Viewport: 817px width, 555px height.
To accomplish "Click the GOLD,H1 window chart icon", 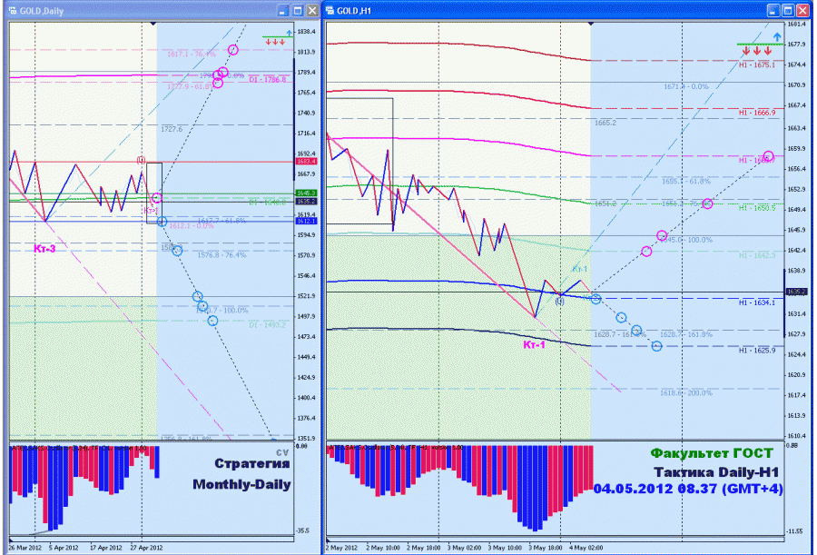I will [330, 10].
